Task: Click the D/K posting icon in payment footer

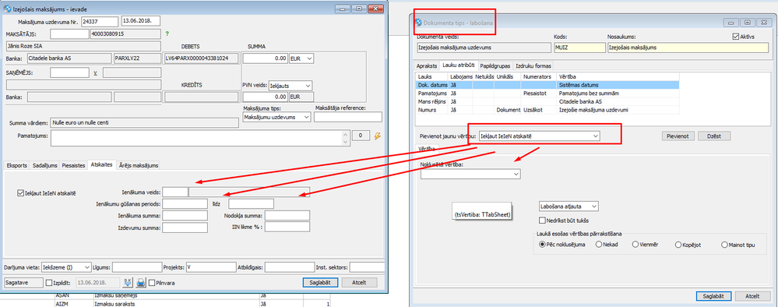Action: [128, 283]
